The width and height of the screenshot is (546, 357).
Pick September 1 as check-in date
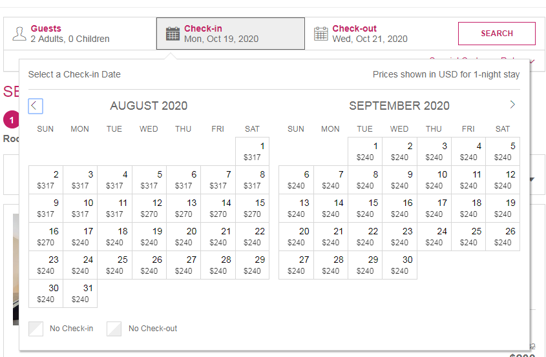point(365,151)
